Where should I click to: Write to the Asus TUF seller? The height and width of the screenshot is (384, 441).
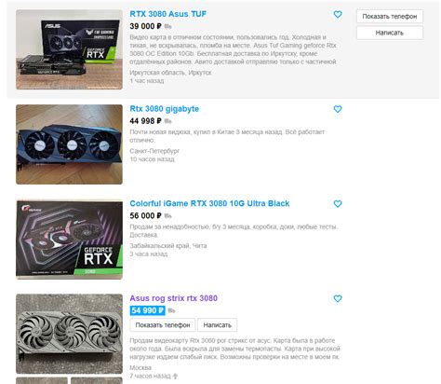[x=390, y=33]
